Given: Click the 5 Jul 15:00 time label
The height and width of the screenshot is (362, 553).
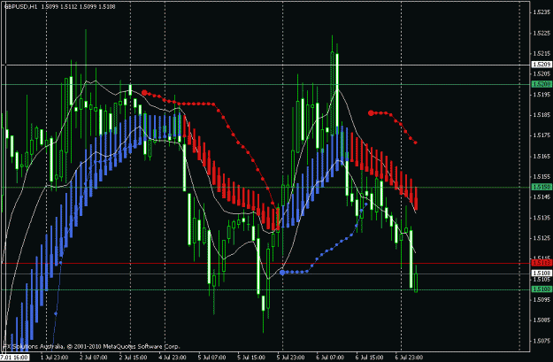Looking at the screenshot, I should pyautogui.click(x=251, y=358).
